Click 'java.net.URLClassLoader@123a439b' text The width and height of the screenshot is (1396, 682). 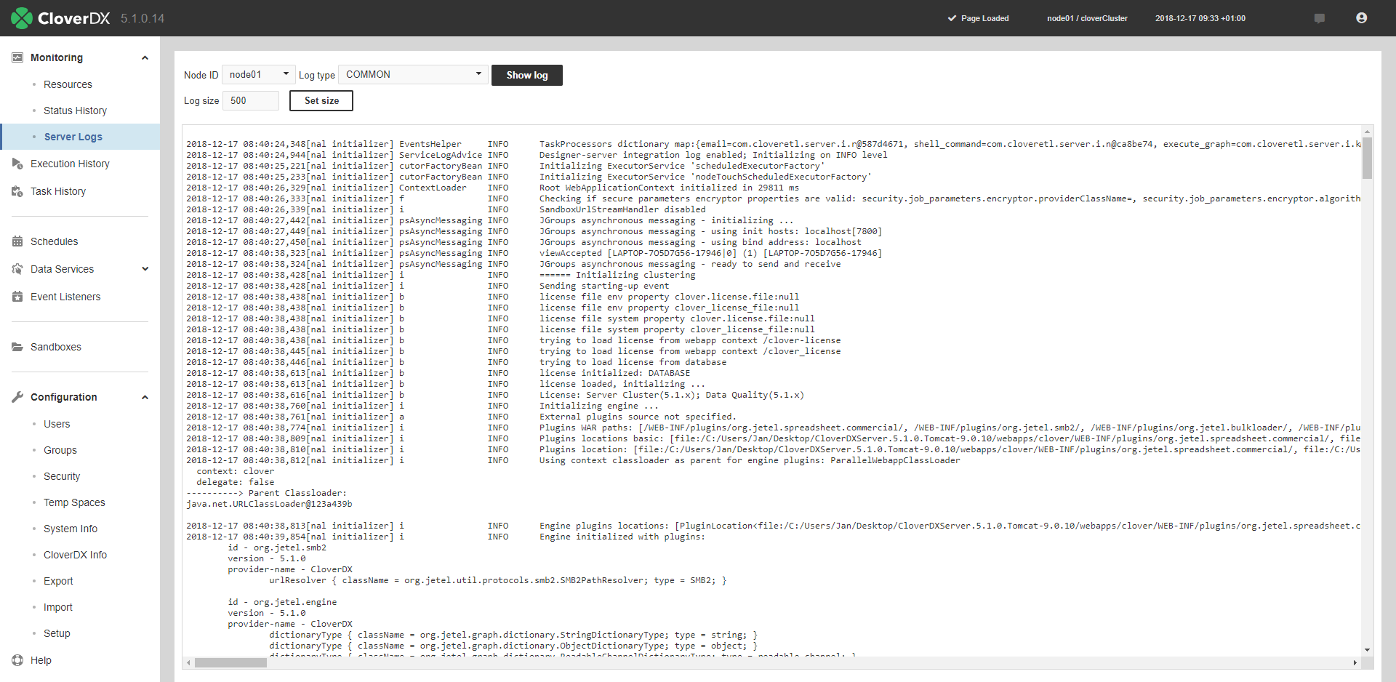pos(269,504)
